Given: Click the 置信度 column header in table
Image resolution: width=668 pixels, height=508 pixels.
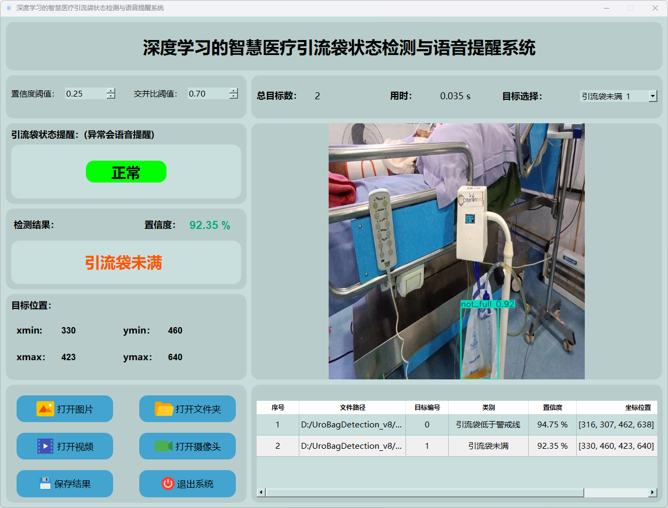Looking at the screenshot, I should [x=552, y=407].
